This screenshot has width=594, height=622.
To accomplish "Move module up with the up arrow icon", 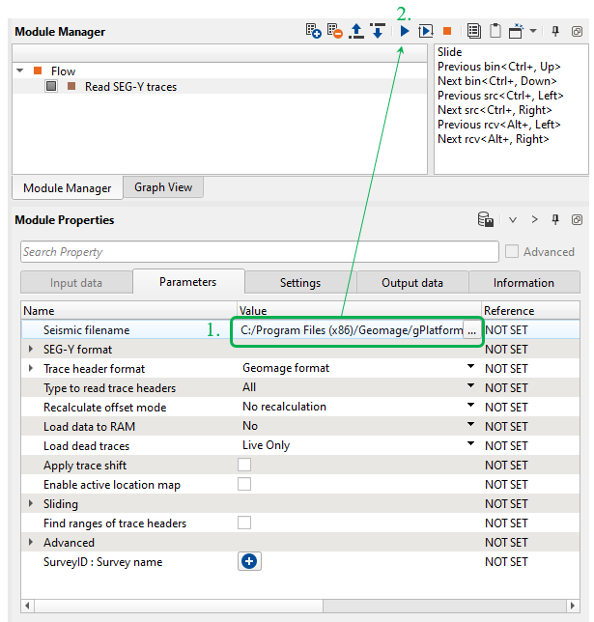I will pos(356,32).
